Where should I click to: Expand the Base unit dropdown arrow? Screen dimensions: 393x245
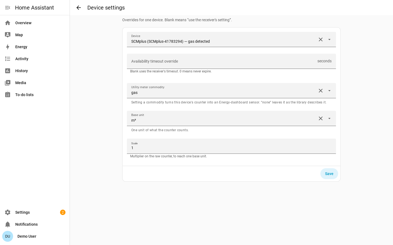pyautogui.click(x=329, y=118)
